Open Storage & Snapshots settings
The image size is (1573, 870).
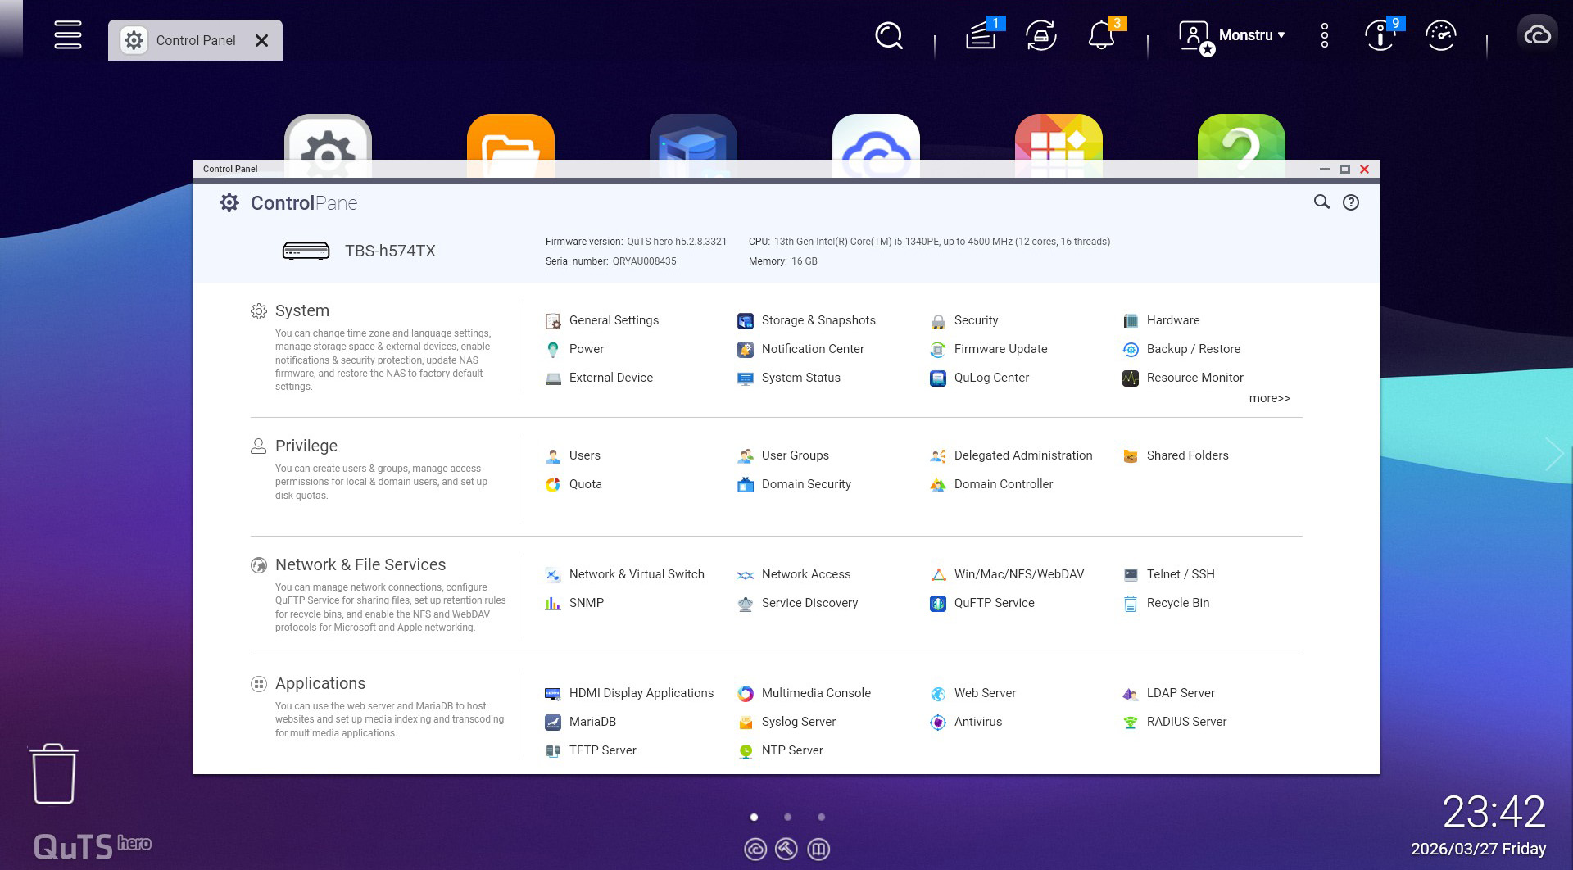tap(818, 320)
